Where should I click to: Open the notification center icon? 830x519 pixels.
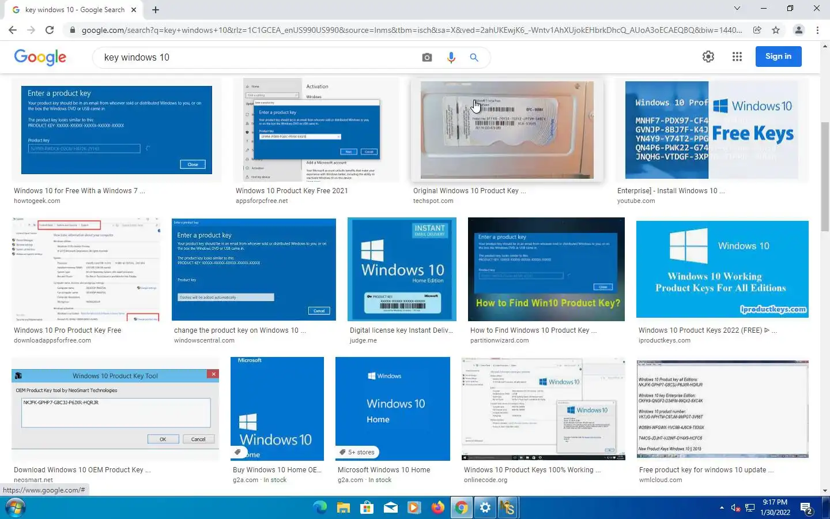click(806, 508)
